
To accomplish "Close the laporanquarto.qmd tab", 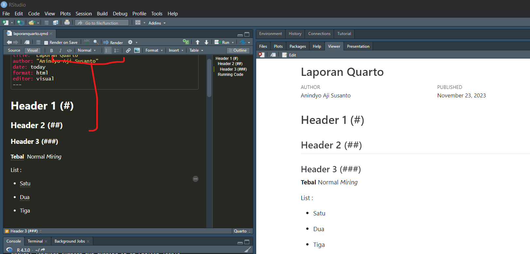I will click(x=51, y=34).
